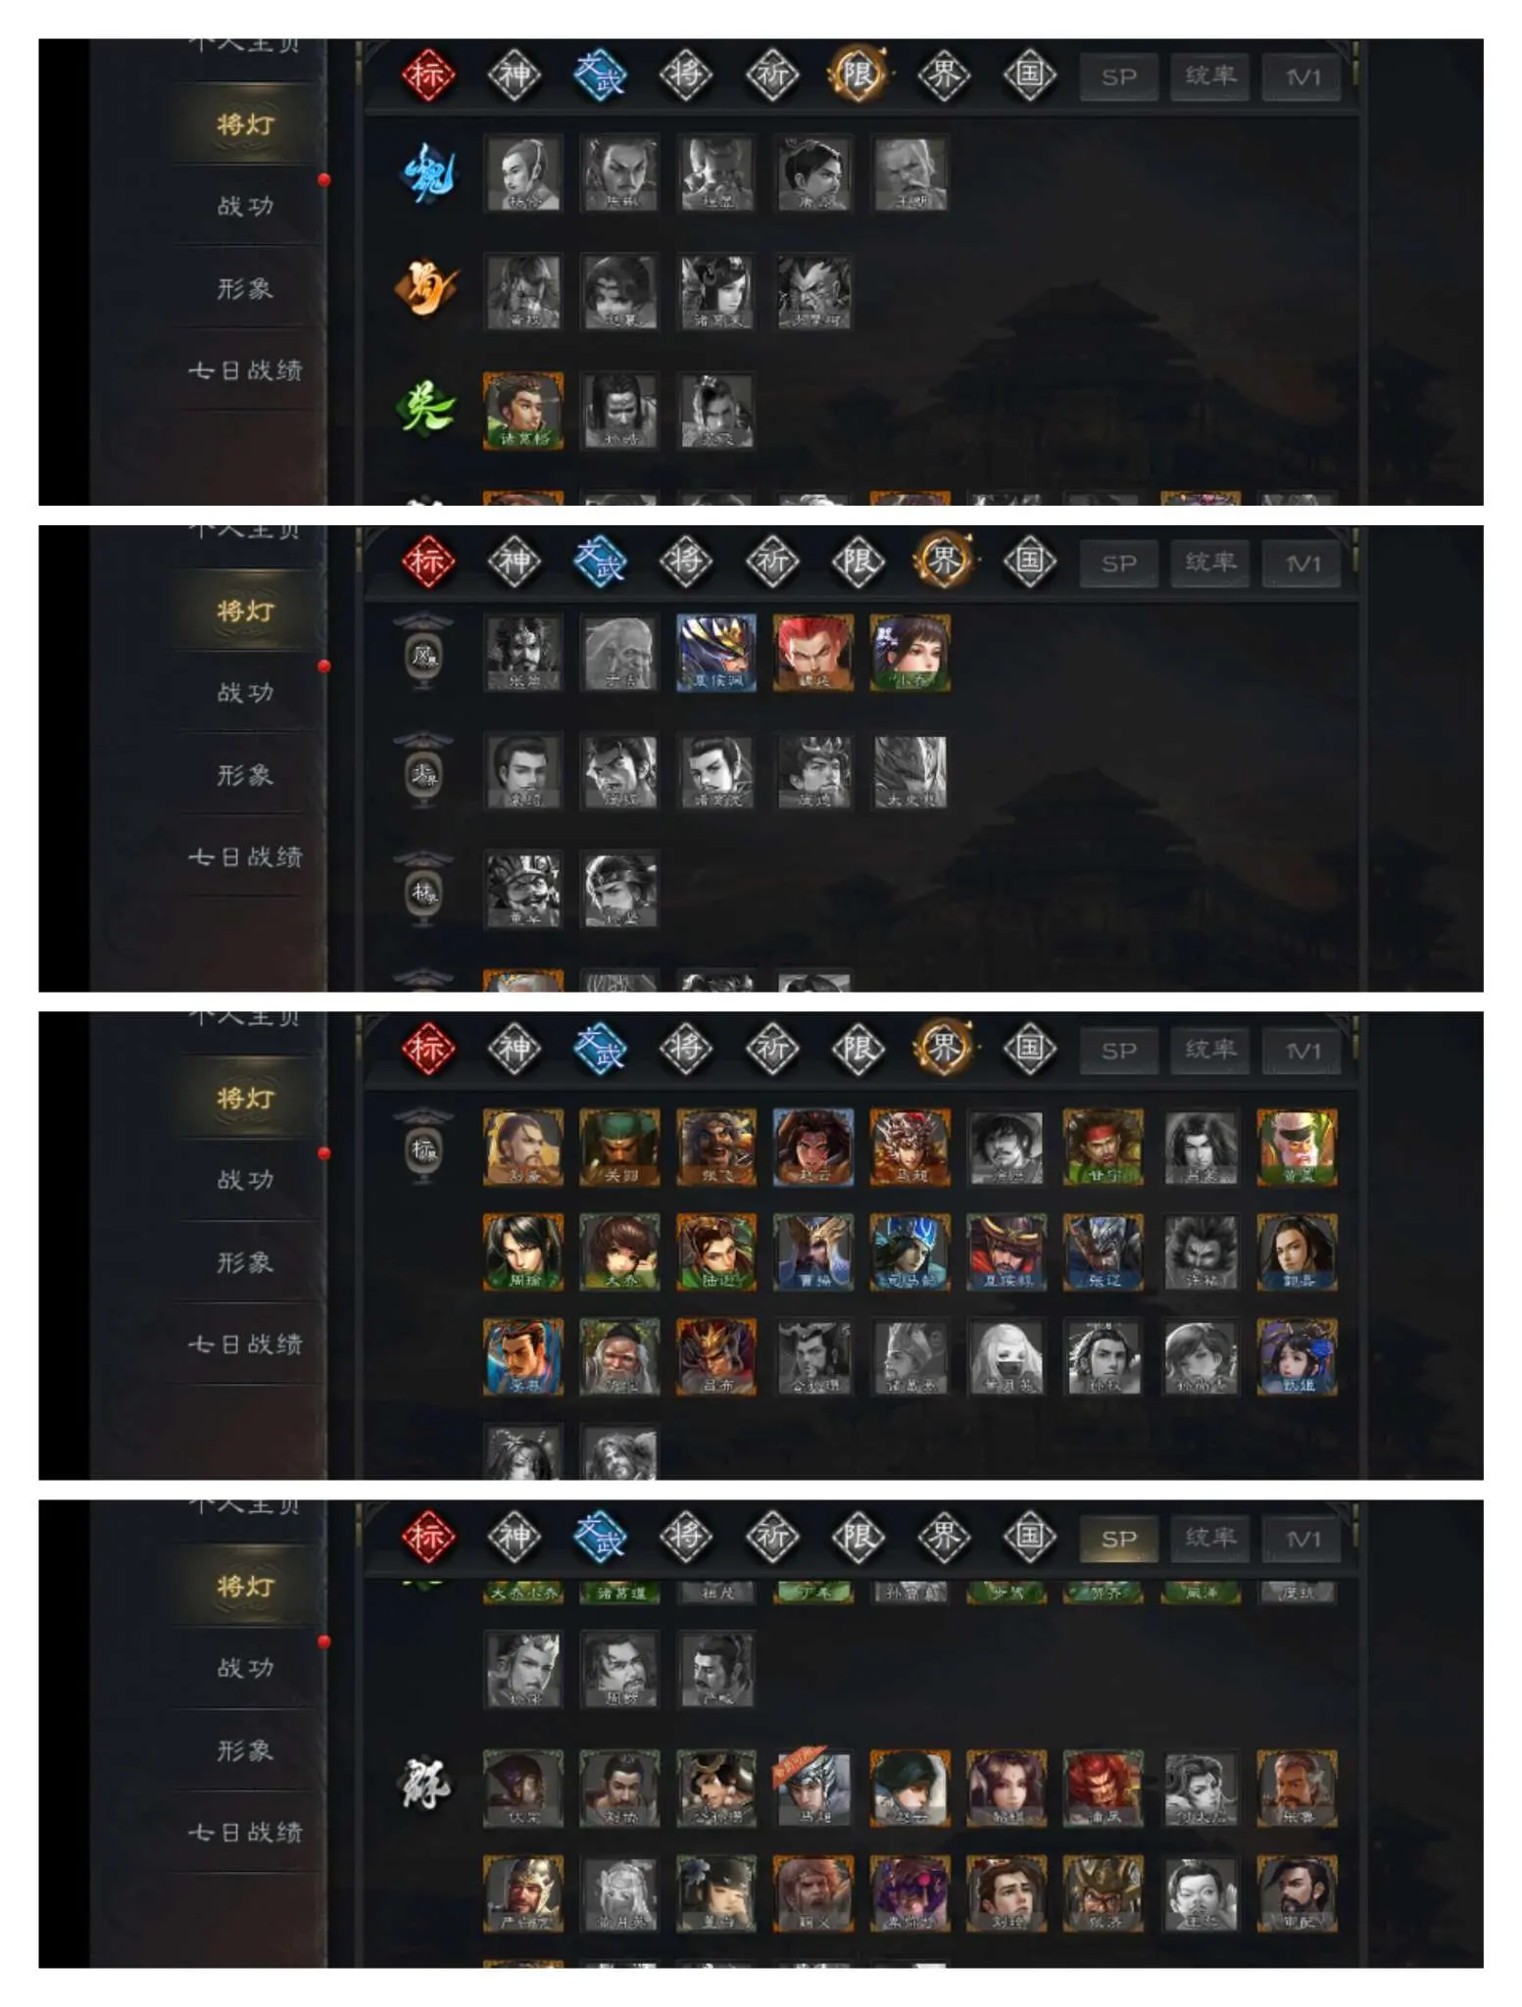The height and width of the screenshot is (2007, 1522).
Task: Open the blue-framed 夏侯渊 portrait
Action: [x=716, y=653]
